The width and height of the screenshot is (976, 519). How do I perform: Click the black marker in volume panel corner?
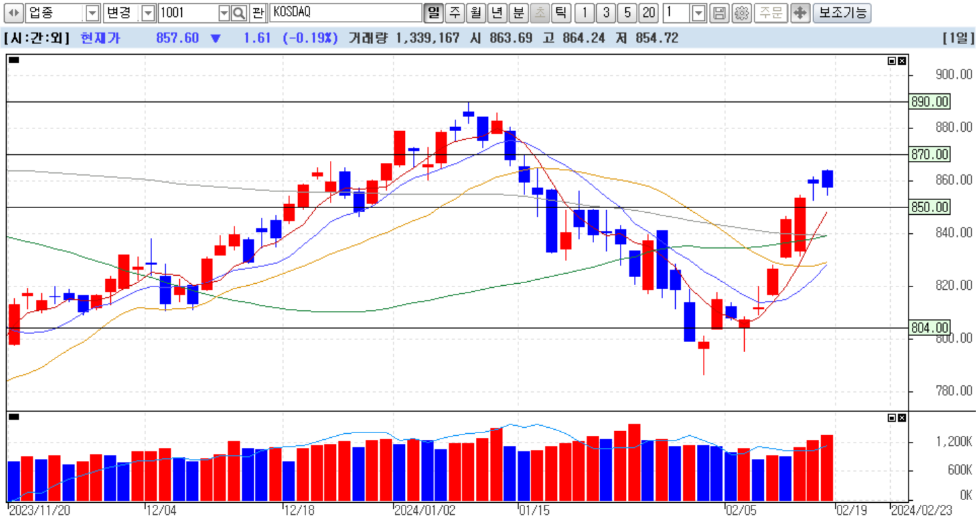tap(14, 417)
